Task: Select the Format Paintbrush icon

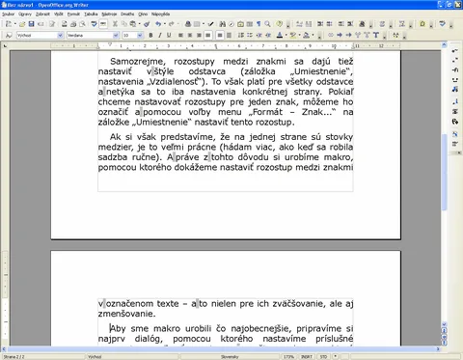Action: [x=147, y=24]
